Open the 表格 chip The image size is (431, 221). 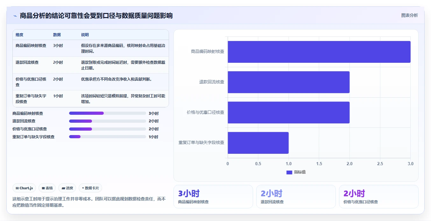(x=47, y=188)
